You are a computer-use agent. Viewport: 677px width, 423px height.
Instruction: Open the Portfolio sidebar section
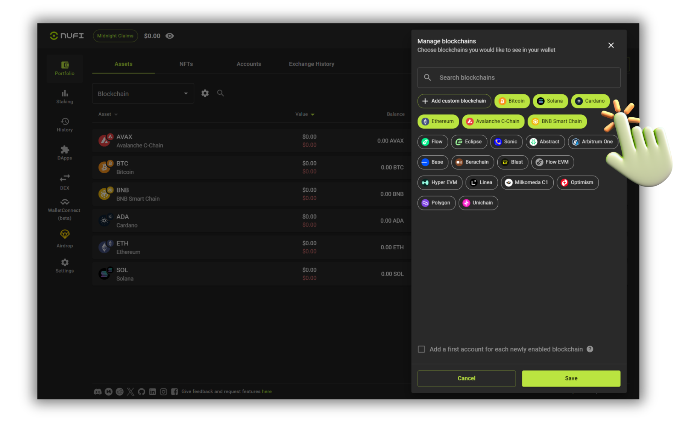pos(65,68)
